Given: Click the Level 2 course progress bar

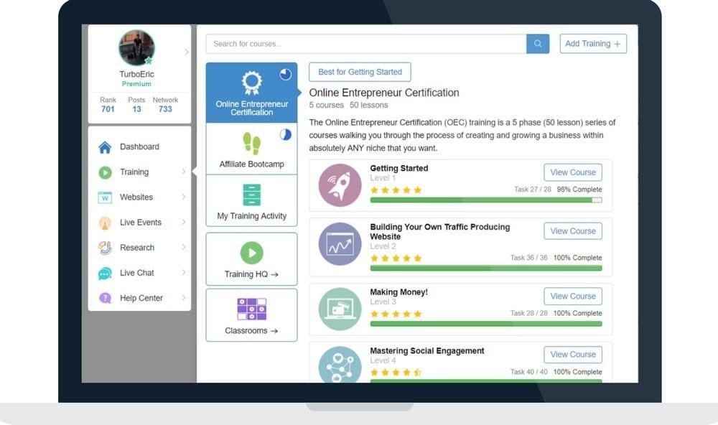Looking at the screenshot, I should (x=486, y=268).
